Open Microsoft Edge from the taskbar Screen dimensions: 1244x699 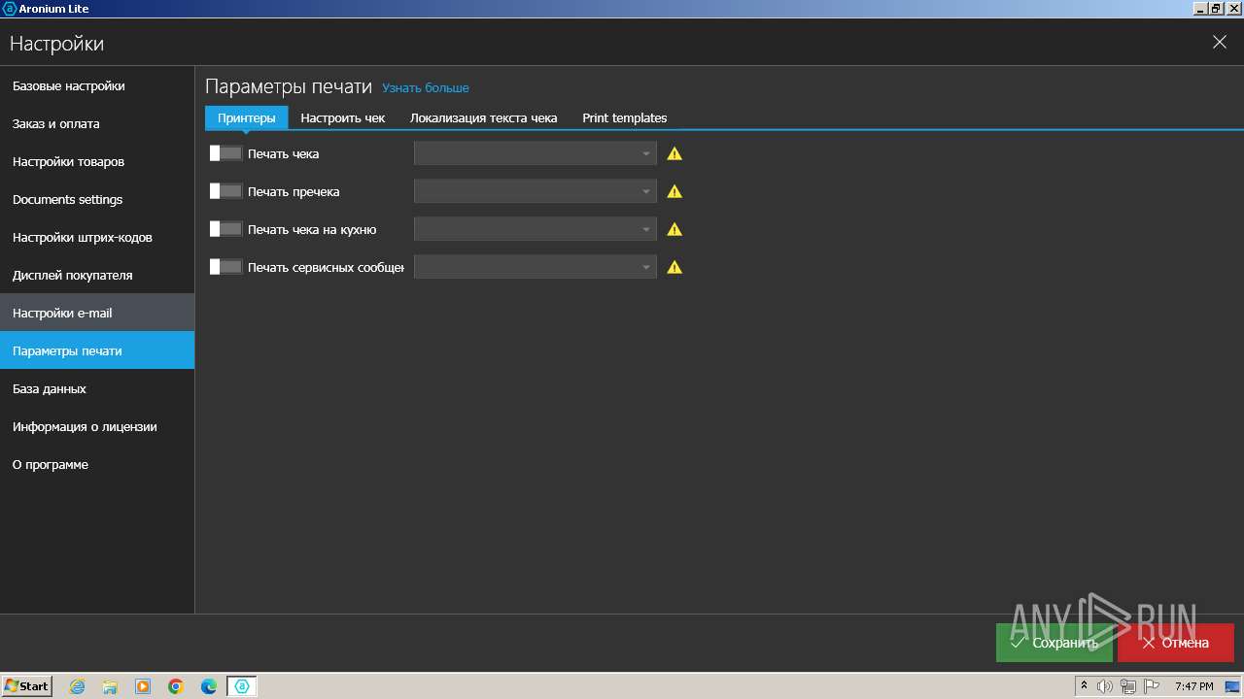pyautogui.click(x=209, y=686)
